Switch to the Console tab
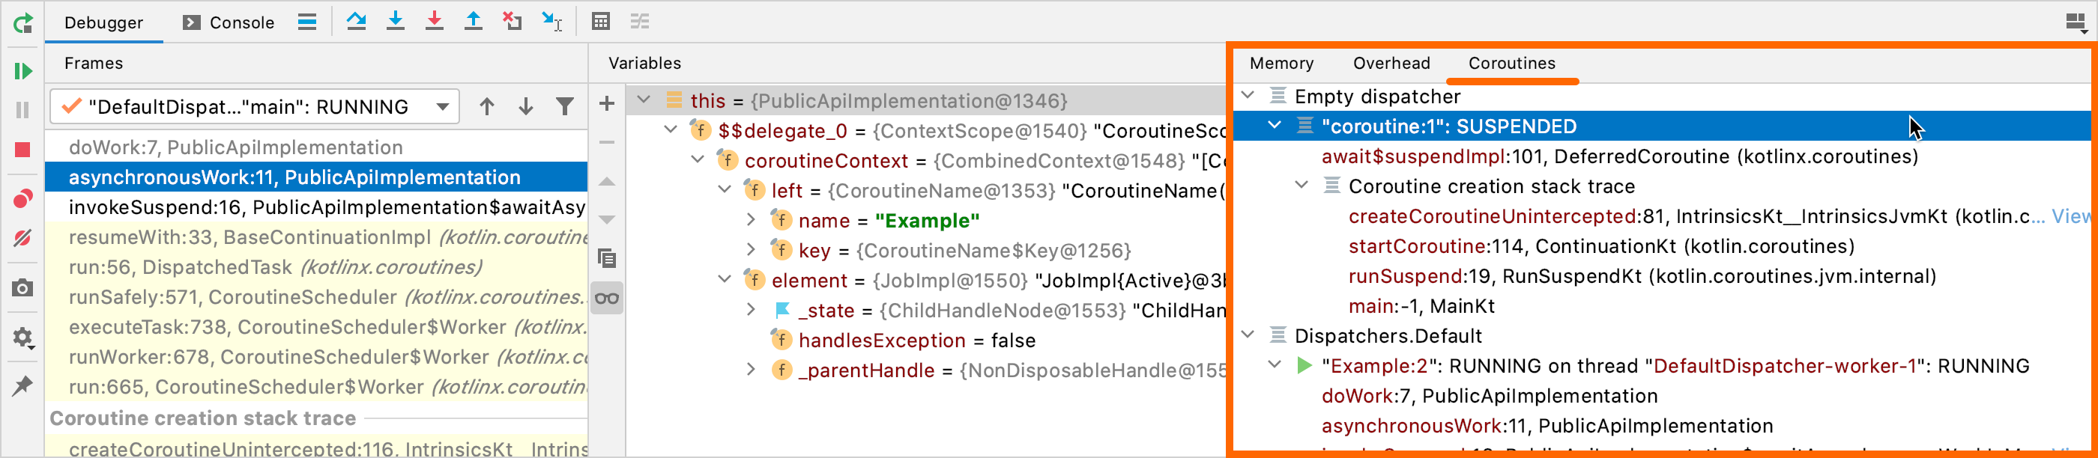Viewport: 2098px width, 458px height. pos(230,22)
